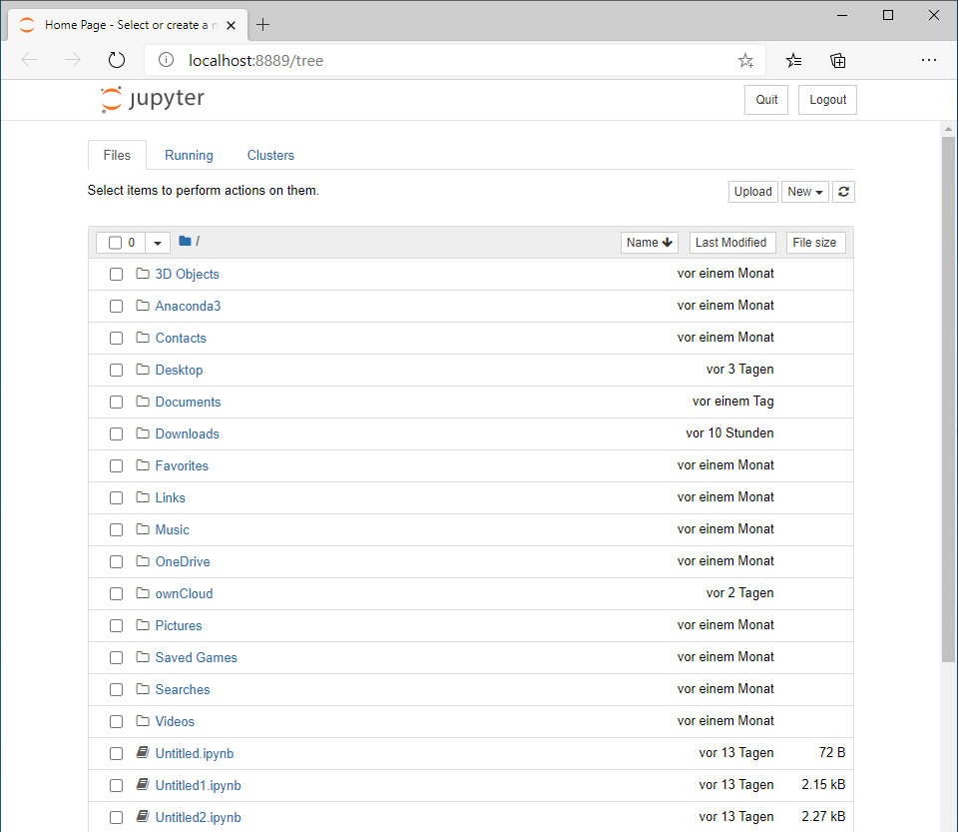Check the Contacts folder checkbox

tap(116, 338)
